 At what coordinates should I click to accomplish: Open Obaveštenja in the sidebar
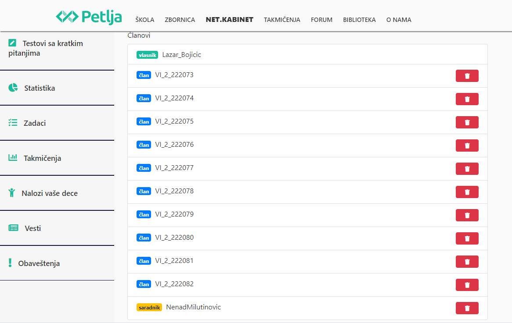tap(39, 263)
